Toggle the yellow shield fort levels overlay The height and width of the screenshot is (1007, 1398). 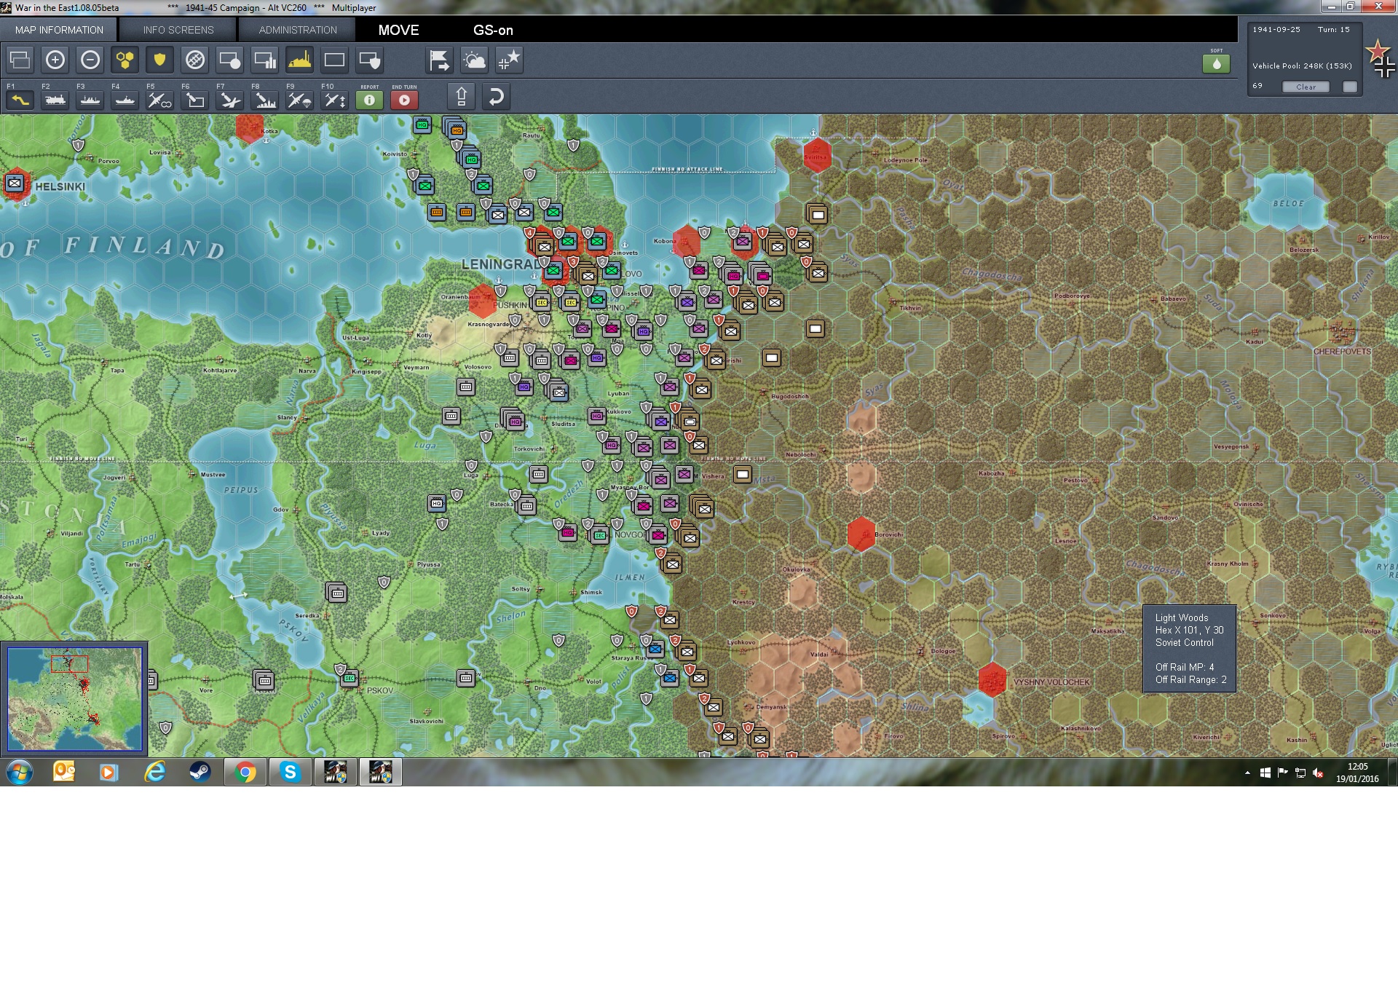click(x=160, y=60)
